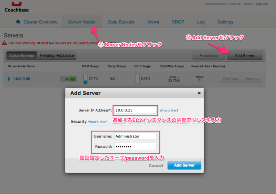Click the CPU usage gauge bar
276x194 pixels.
(137, 79)
